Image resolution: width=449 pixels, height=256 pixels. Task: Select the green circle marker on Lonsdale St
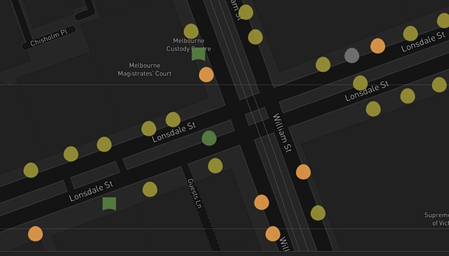(209, 138)
